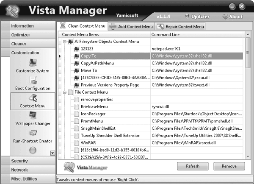The image size is (254, 184).
Task: Click the Context Menu sidebar icon
Action: coord(33,98)
